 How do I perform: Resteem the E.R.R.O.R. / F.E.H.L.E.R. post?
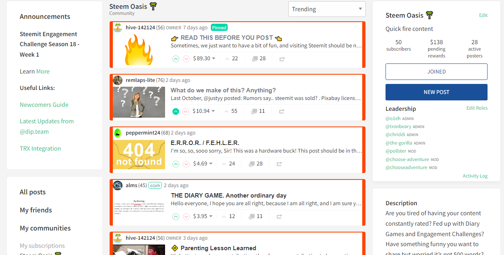[280, 164]
